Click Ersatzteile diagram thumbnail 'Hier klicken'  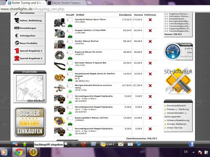point(30,89)
